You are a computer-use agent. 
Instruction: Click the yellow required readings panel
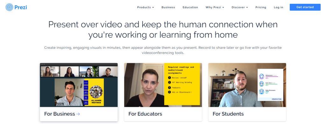point(182,84)
